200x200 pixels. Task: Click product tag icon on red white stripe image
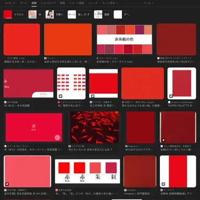[x=164, y=184]
